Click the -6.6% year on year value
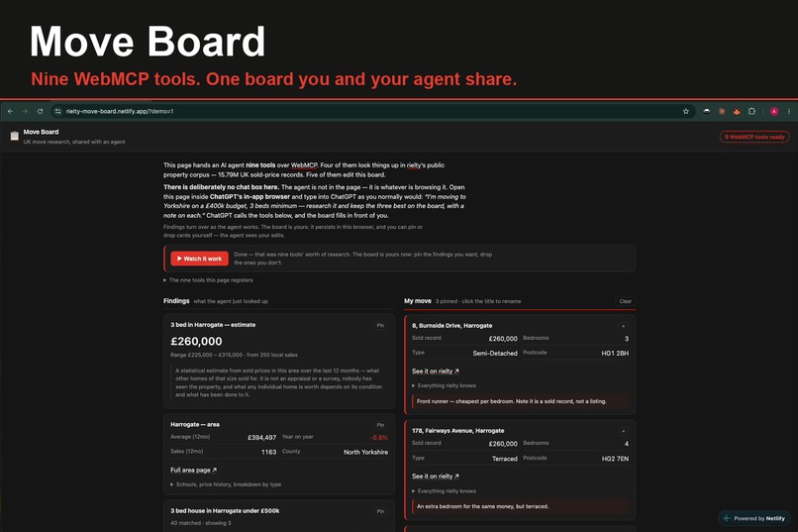This screenshot has height=532, width=798. (x=379, y=437)
